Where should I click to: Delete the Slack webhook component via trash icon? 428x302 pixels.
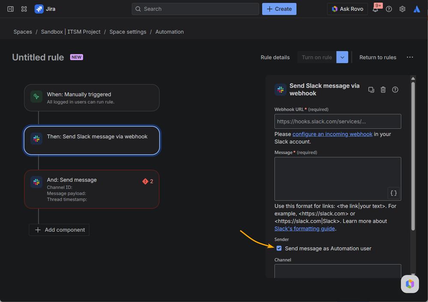tap(383, 90)
